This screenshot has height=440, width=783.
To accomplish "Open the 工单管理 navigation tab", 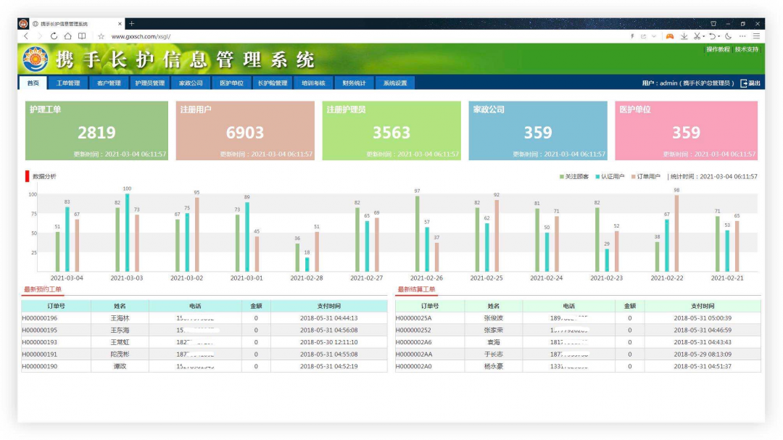I will (x=68, y=83).
